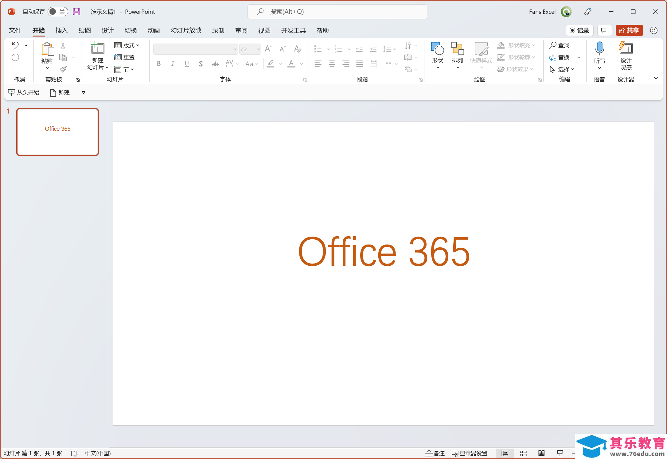Screen dimensions: 667x459
Task: Click the Align Left icon
Action: [x=318, y=64]
